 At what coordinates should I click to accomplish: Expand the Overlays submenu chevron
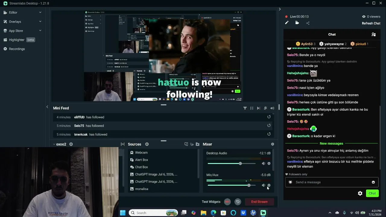[x=40, y=21]
